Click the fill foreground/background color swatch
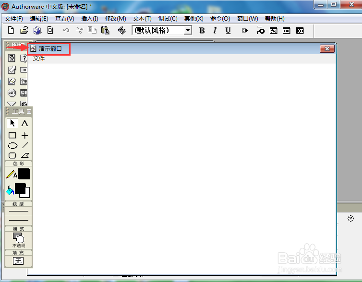The height and width of the screenshot is (282, 362). click(22, 190)
